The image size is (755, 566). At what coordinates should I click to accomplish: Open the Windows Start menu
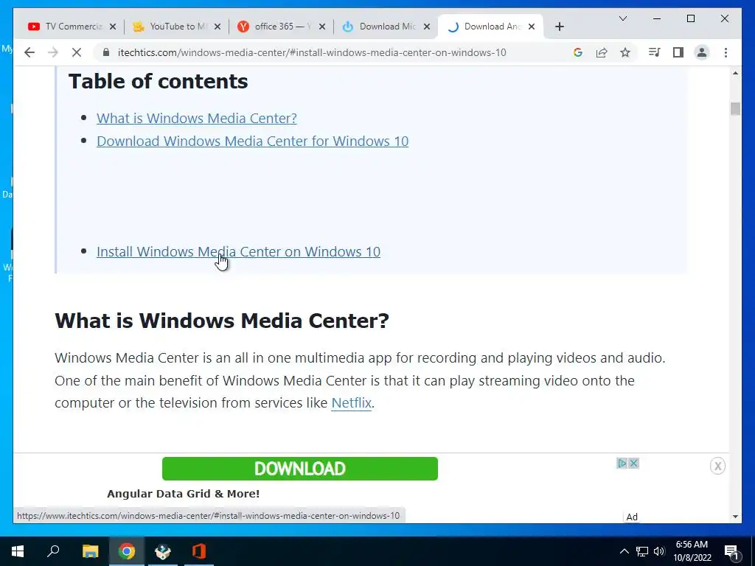pos(18,551)
